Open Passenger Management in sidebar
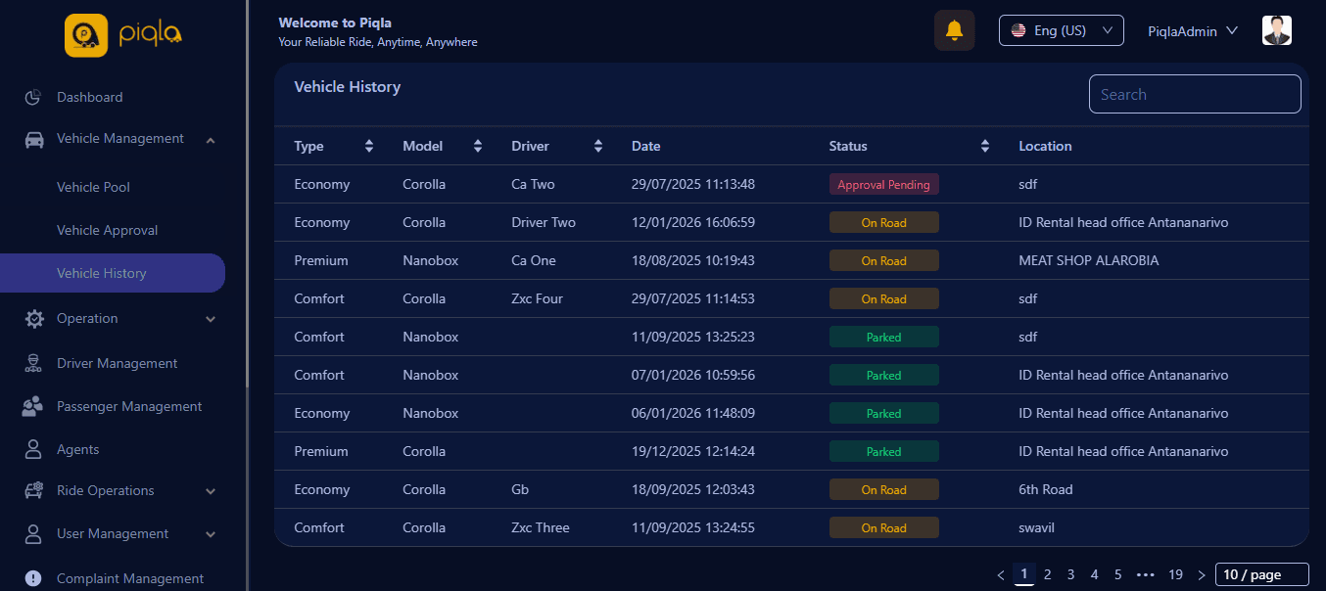1326x591 pixels. tap(129, 406)
